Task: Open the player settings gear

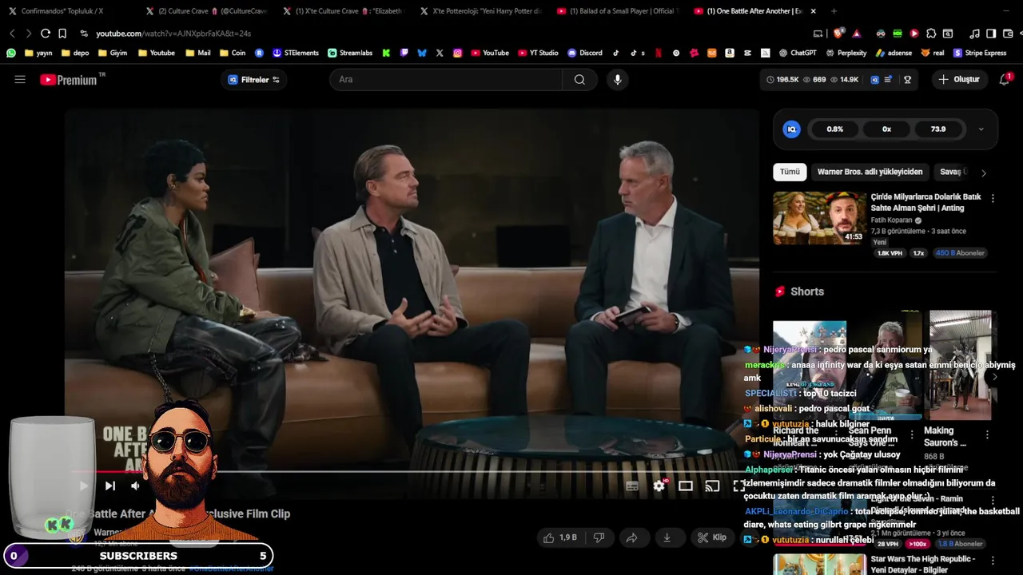Action: (x=659, y=486)
